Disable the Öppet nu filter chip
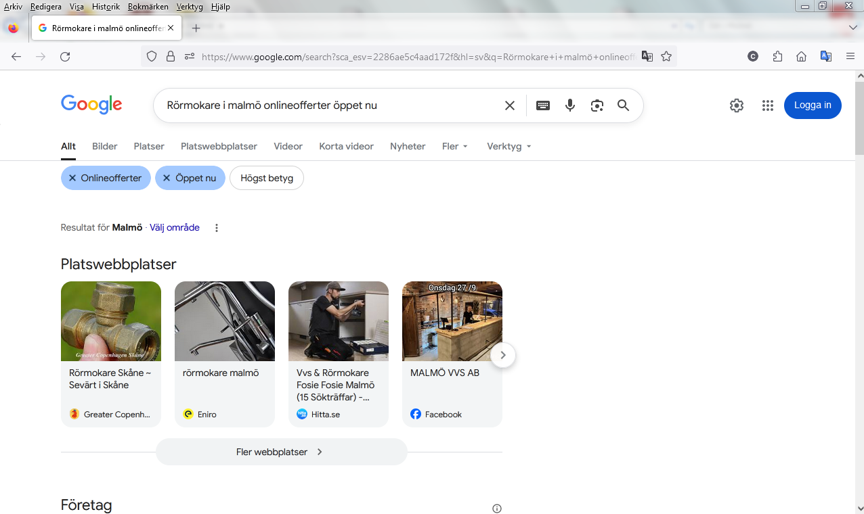864x514 pixels. click(167, 179)
